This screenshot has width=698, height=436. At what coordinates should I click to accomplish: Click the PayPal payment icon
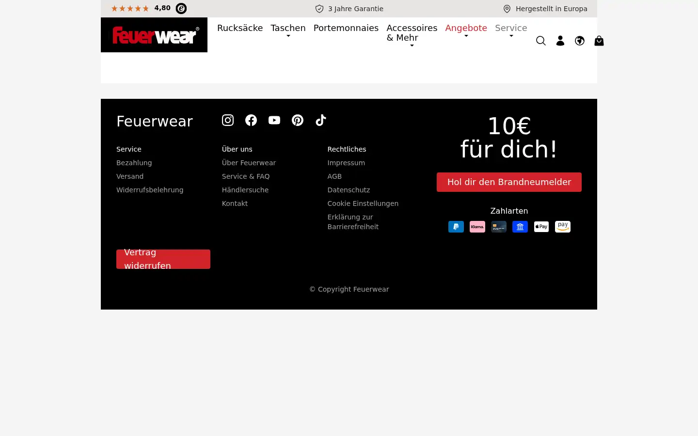[456, 227]
